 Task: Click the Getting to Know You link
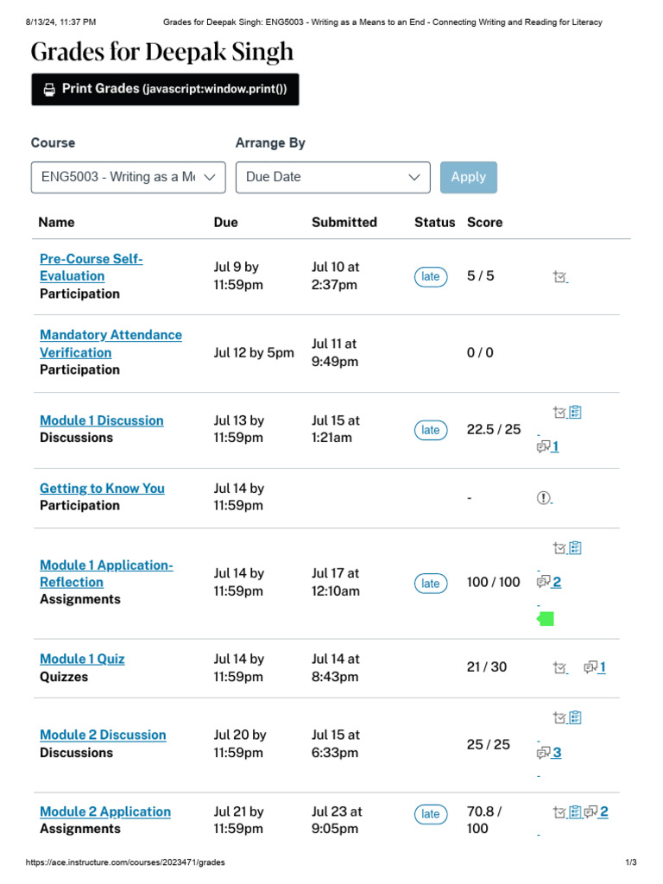[102, 488]
